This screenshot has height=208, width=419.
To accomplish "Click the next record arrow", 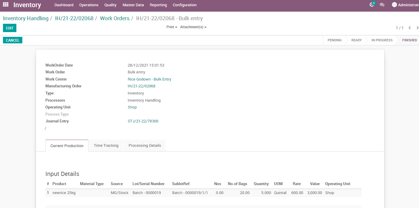I will click(x=417, y=28).
